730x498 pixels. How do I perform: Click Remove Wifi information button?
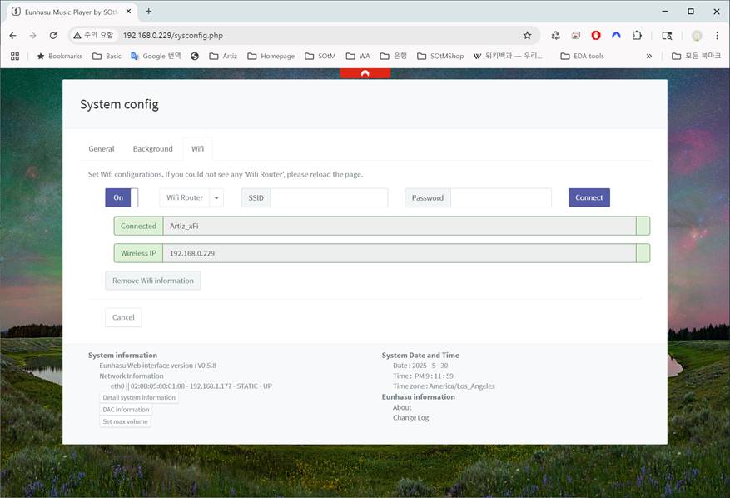(153, 281)
